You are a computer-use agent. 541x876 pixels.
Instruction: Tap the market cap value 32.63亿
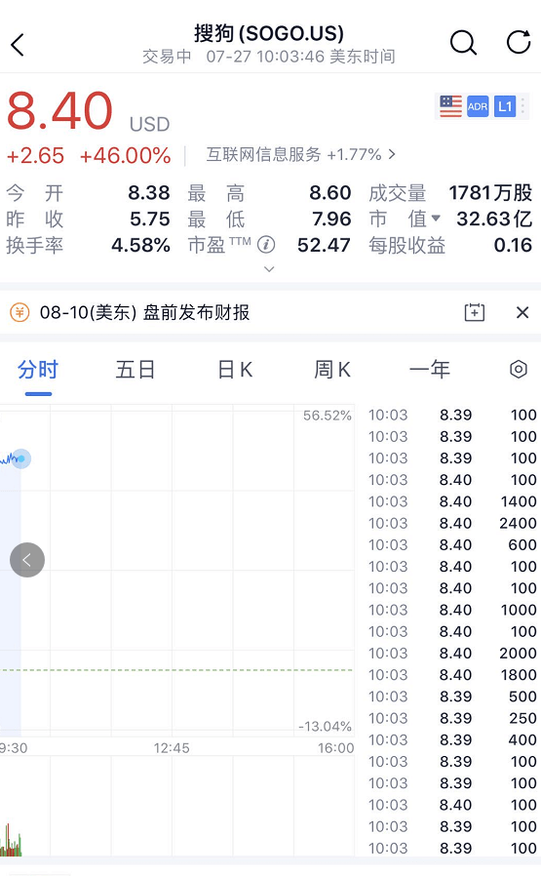pos(494,219)
